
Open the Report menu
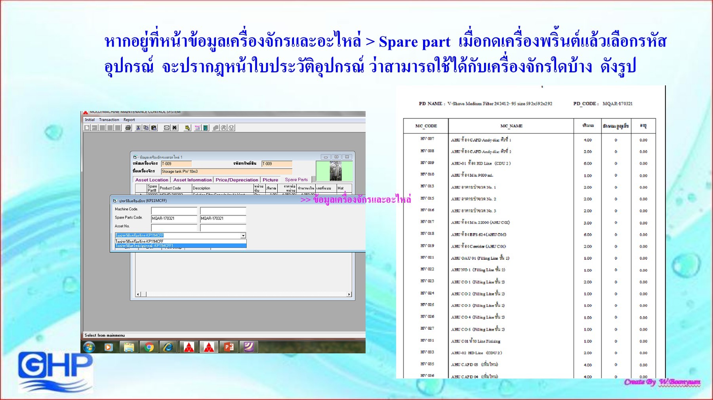129,119
